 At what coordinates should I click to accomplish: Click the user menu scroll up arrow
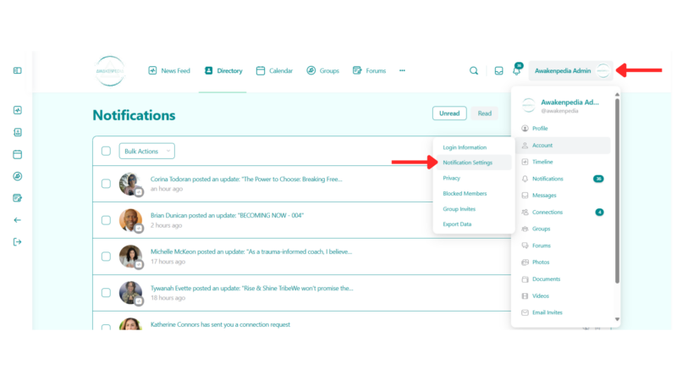point(617,94)
